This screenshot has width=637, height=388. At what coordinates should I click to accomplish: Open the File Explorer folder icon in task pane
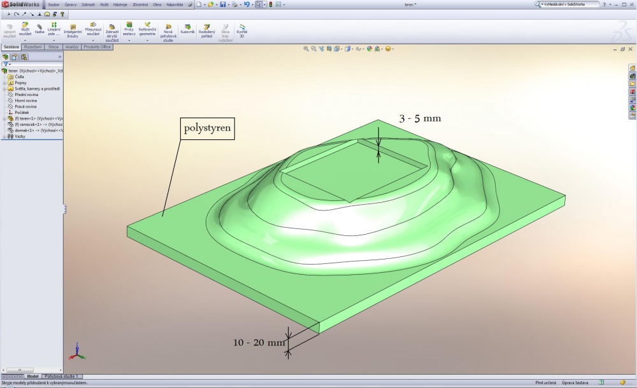pyautogui.click(x=633, y=84)
